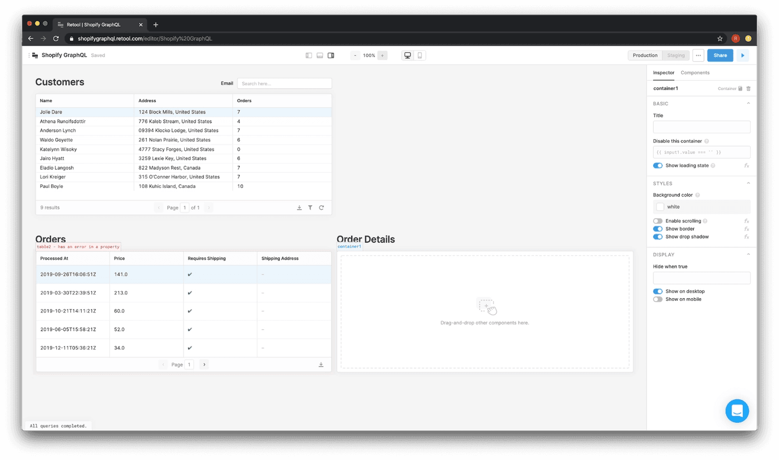This screenshot has width=779, height=460.
Task: Open the Intercom chat bubble
Action: [737, 411]
